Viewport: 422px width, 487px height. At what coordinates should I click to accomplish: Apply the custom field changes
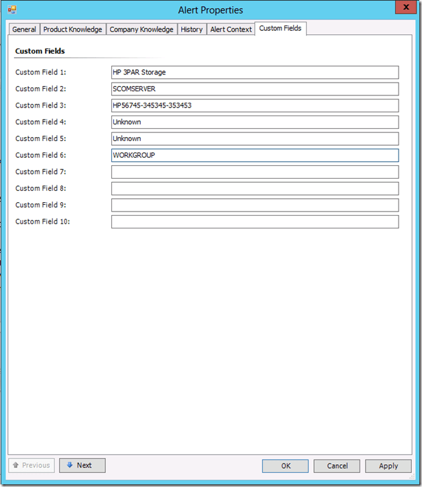click(x=388, y=466)
